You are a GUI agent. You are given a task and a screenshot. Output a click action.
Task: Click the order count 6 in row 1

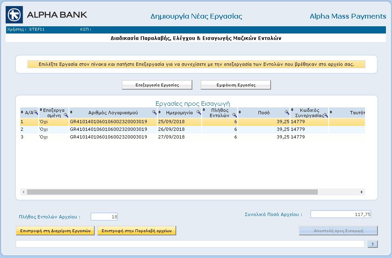point(236,122)
